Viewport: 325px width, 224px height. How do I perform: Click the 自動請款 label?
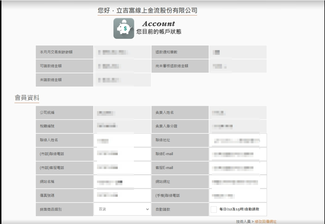click(163, 209)
